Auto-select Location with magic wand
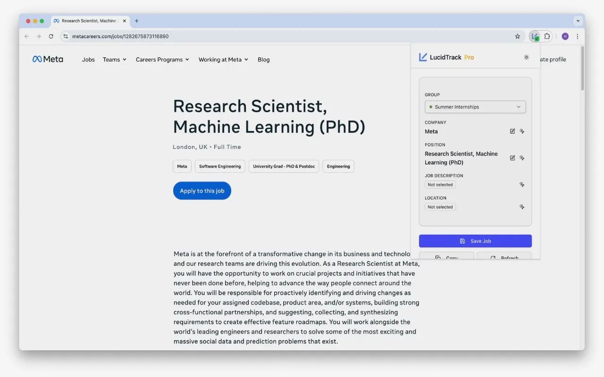This screenshot has height=377, width=604. click(x=522, y=207)
